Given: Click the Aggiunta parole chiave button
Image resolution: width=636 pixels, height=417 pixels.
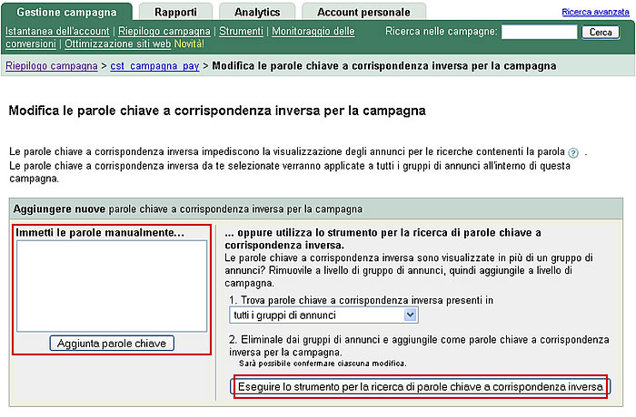Looking at the screenshot, I should (112, 344).
